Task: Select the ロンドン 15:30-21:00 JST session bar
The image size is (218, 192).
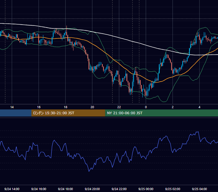Action: pyautogui.click(x=68, y=113)
